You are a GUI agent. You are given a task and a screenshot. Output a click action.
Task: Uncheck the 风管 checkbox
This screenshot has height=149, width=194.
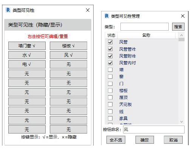(110, 42)
